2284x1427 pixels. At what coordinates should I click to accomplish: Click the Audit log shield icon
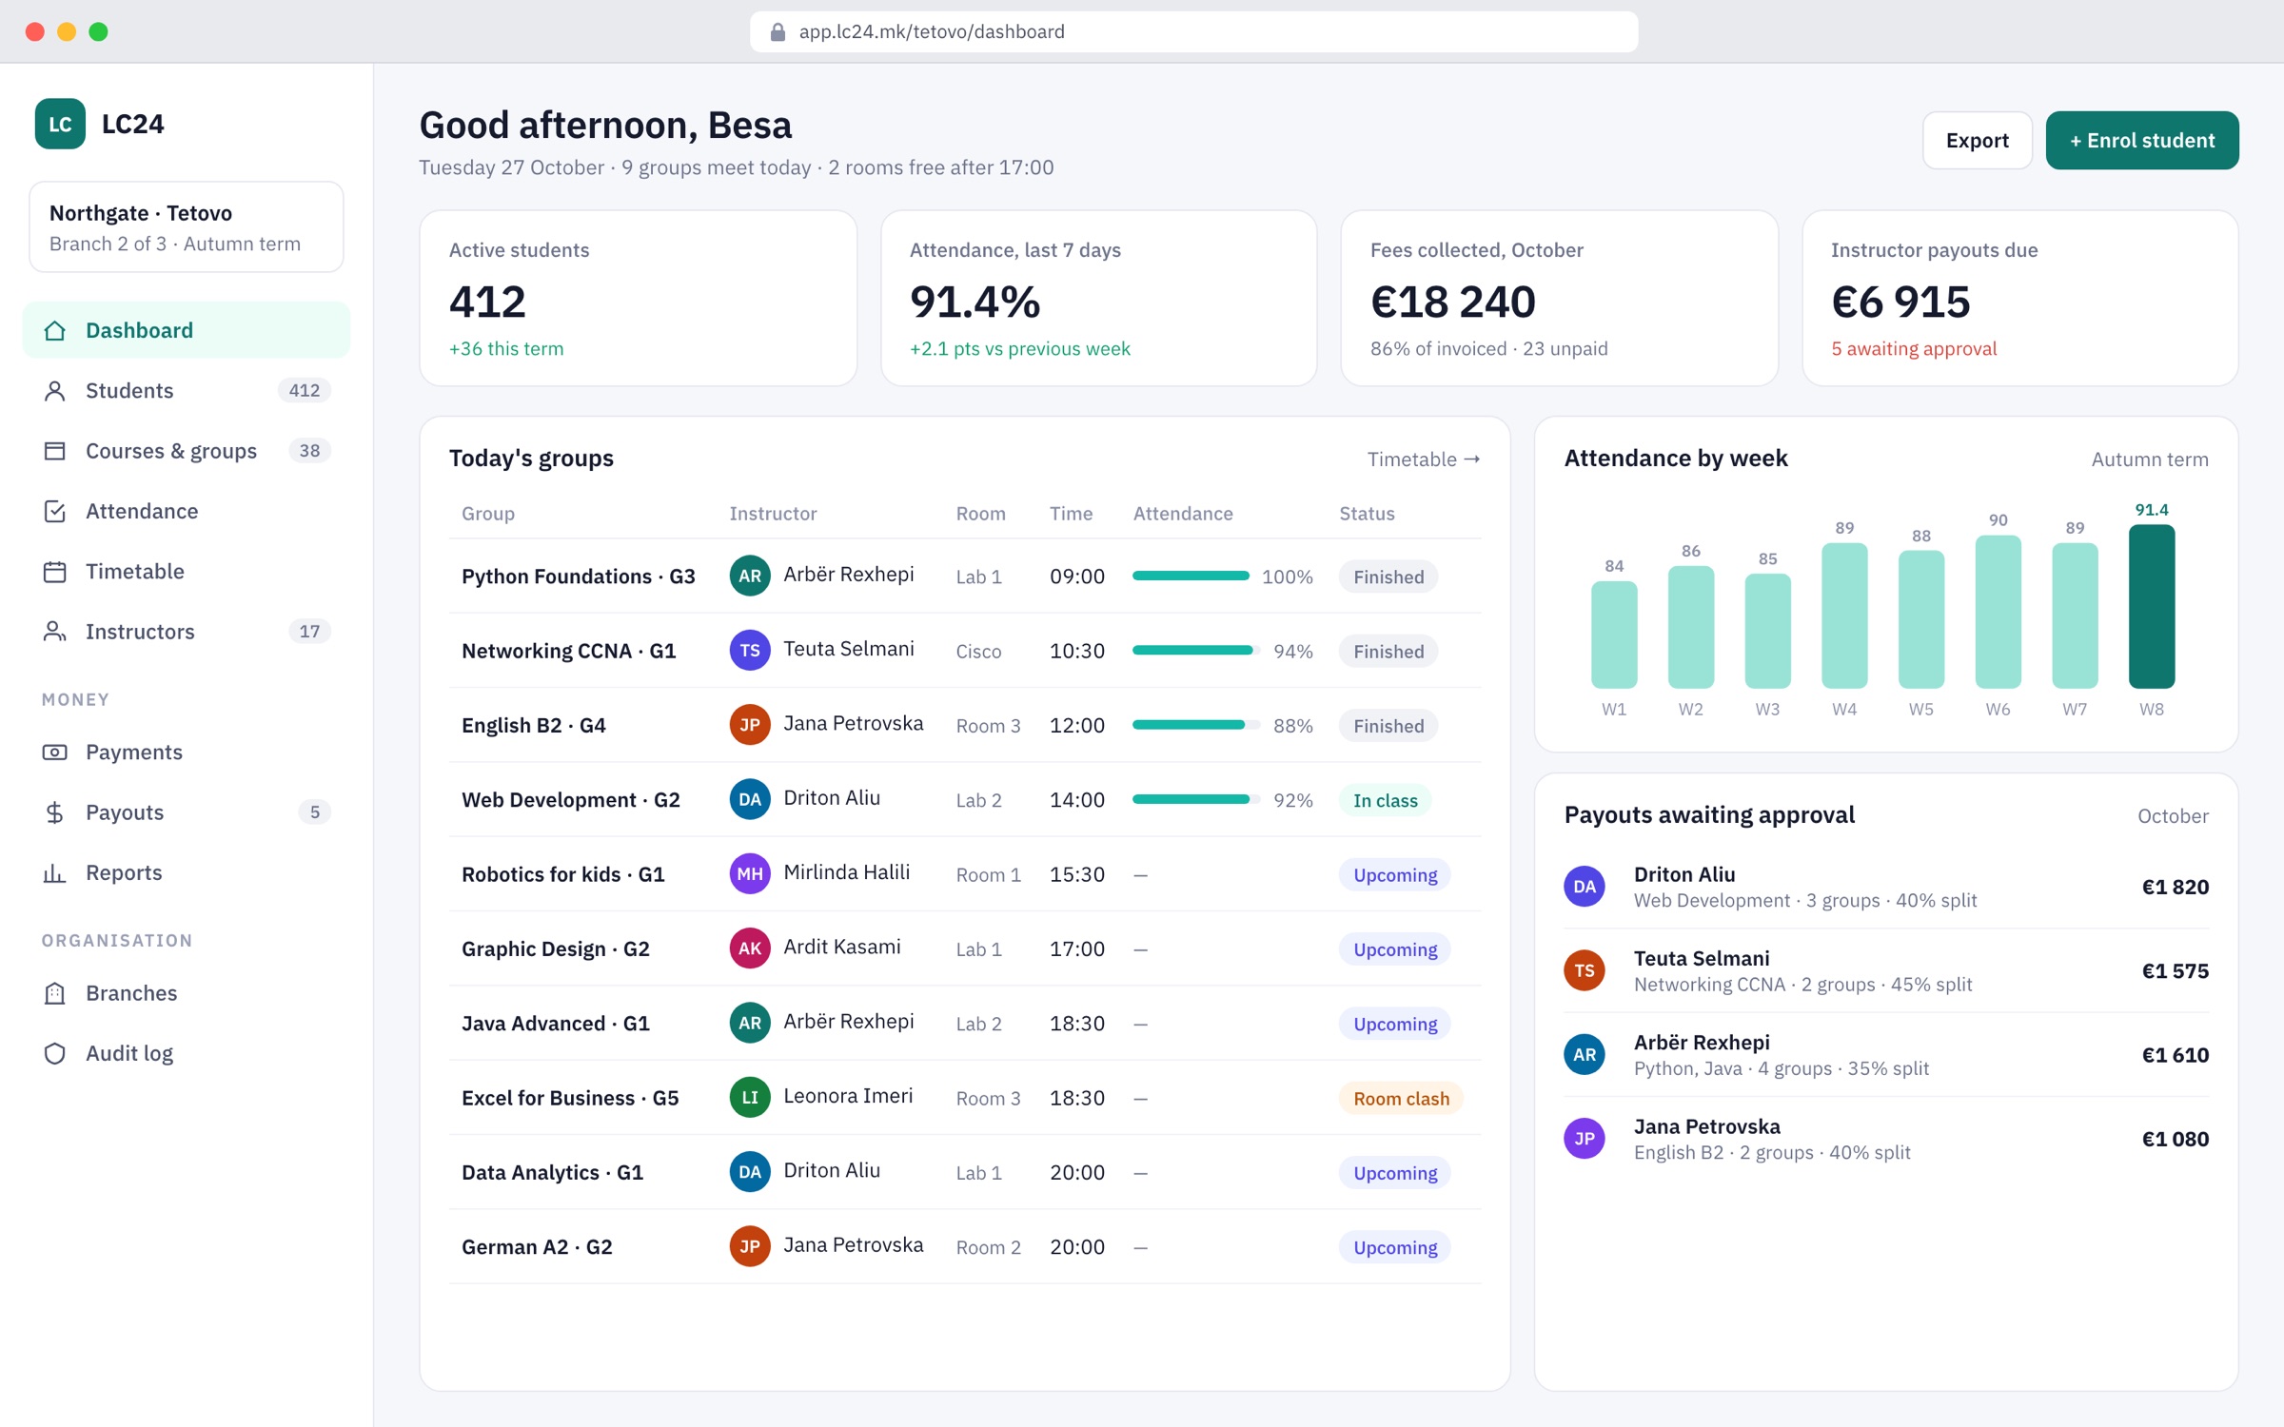click(x=55, y=1053)
